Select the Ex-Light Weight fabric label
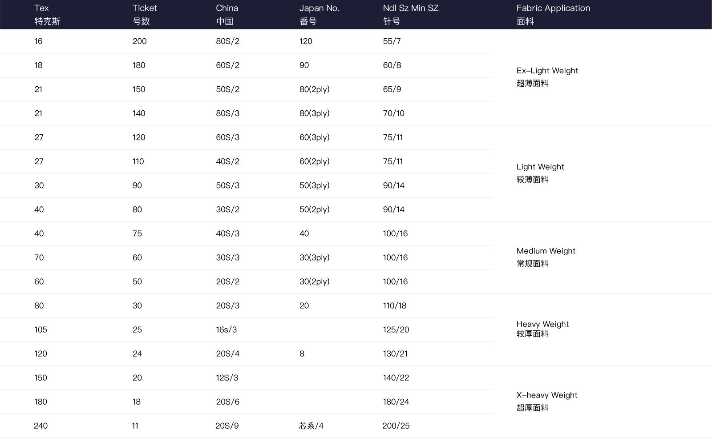712x438 pixels. [547, 71]
